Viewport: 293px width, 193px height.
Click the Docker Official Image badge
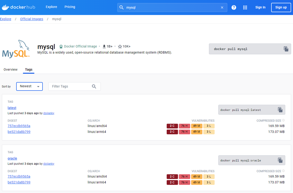pos(78,46)
